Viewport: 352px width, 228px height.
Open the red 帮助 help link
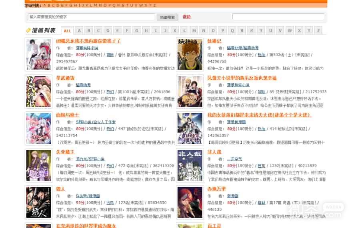pos(186,17)
